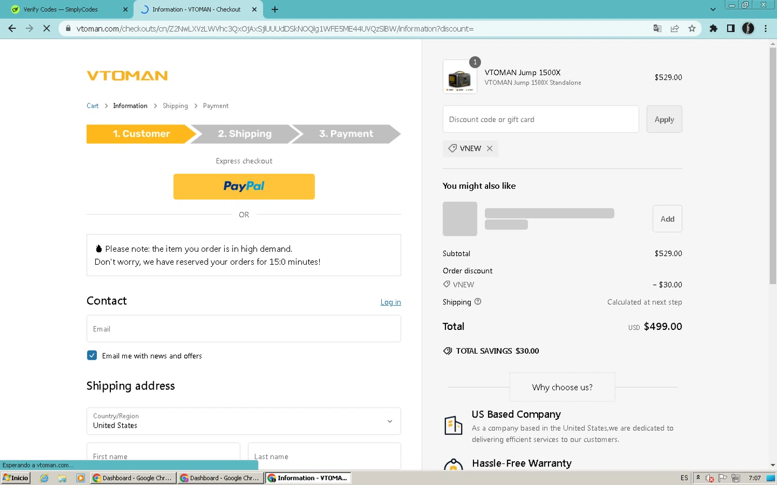The image size is (777, 485).
Task: Click the Payment breadcrumb
Action: 215,106
